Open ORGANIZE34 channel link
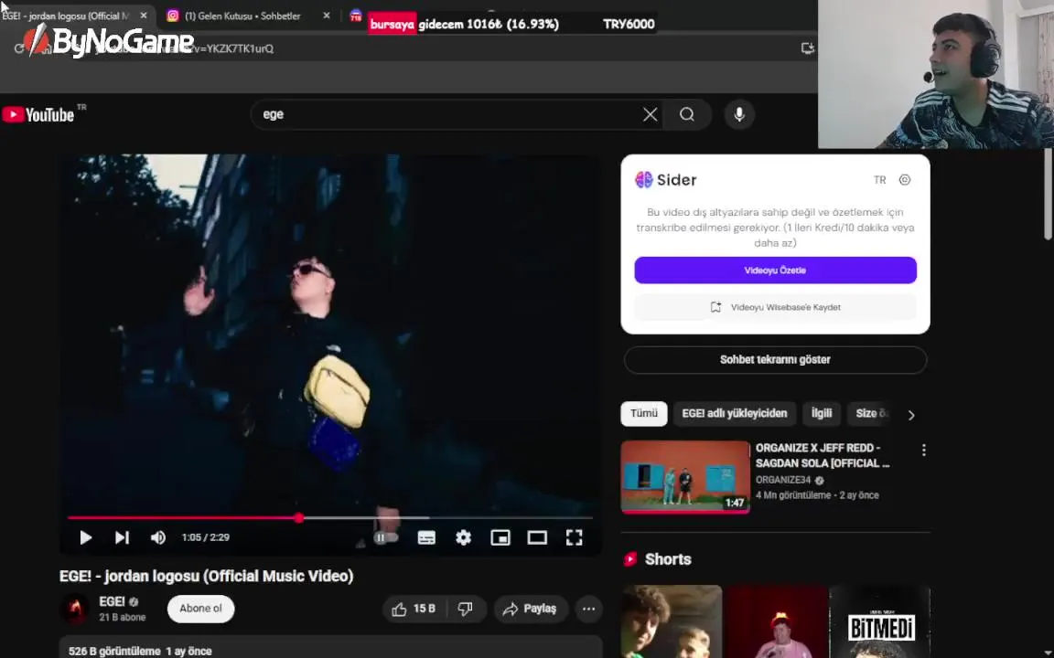Image resolution: width=1054 pixels, height=658 pixels. point(783,480)
